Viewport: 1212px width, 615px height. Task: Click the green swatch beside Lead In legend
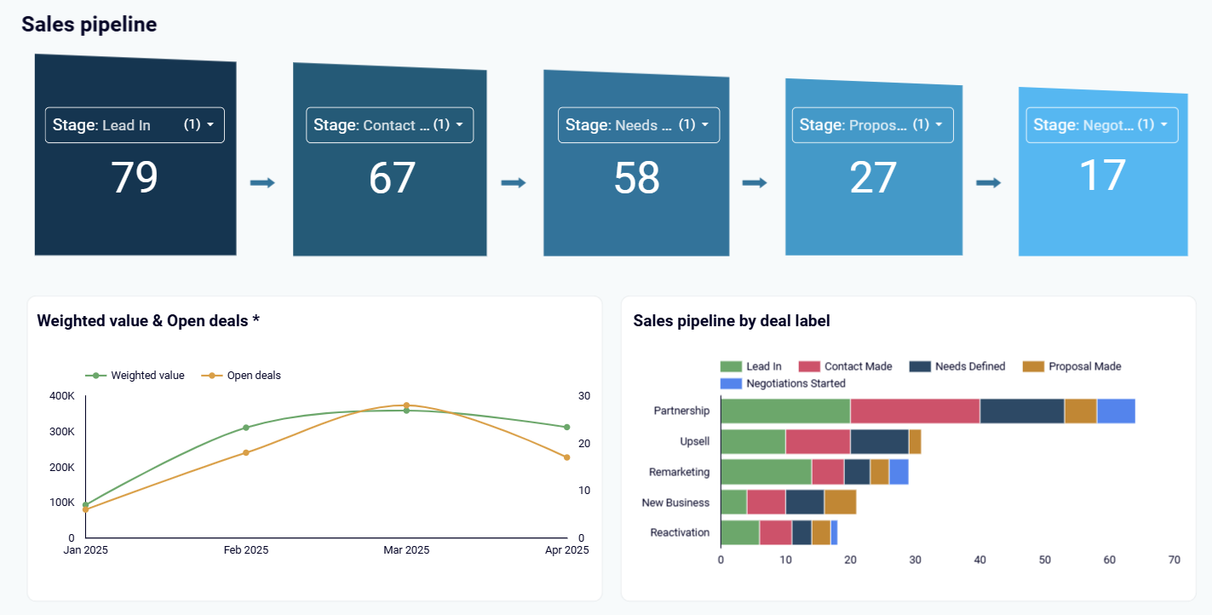pyautogui.click(x=731, y=366)
